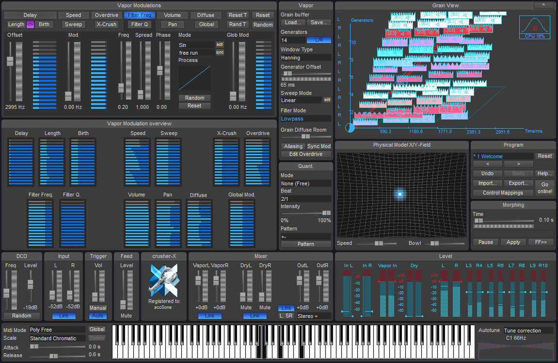Click the sync icon next to free run
The height and width of the screenshot is (363, 558).
(x=220, y=53)
